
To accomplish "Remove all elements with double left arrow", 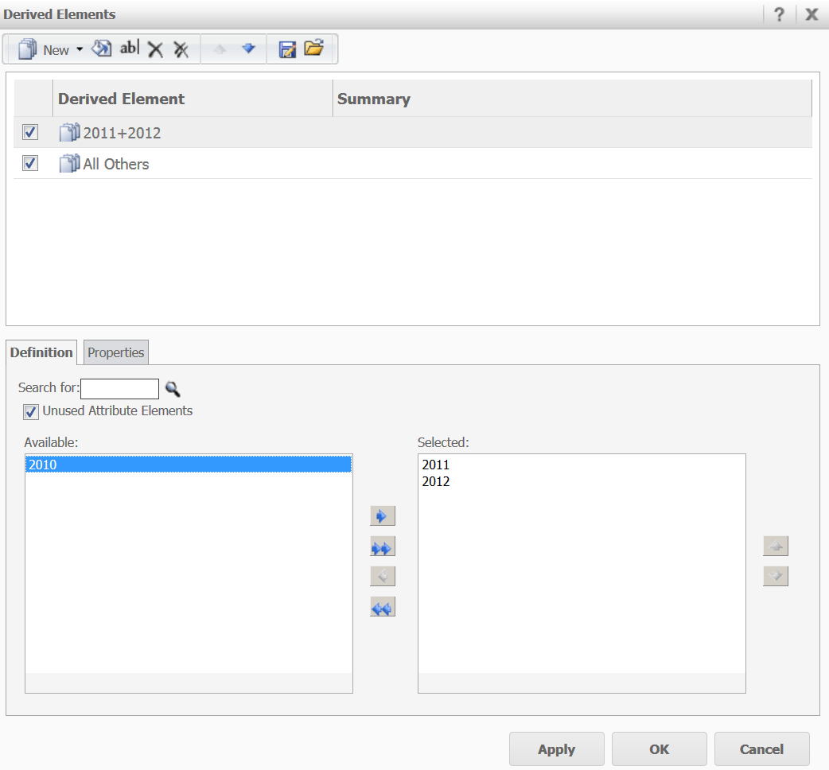I will (x=382, y=609).
